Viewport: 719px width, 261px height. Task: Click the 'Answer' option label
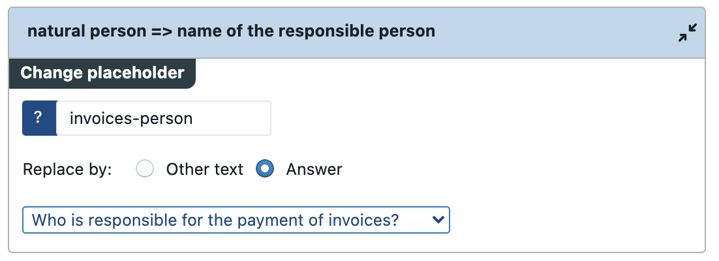(314, 169)
